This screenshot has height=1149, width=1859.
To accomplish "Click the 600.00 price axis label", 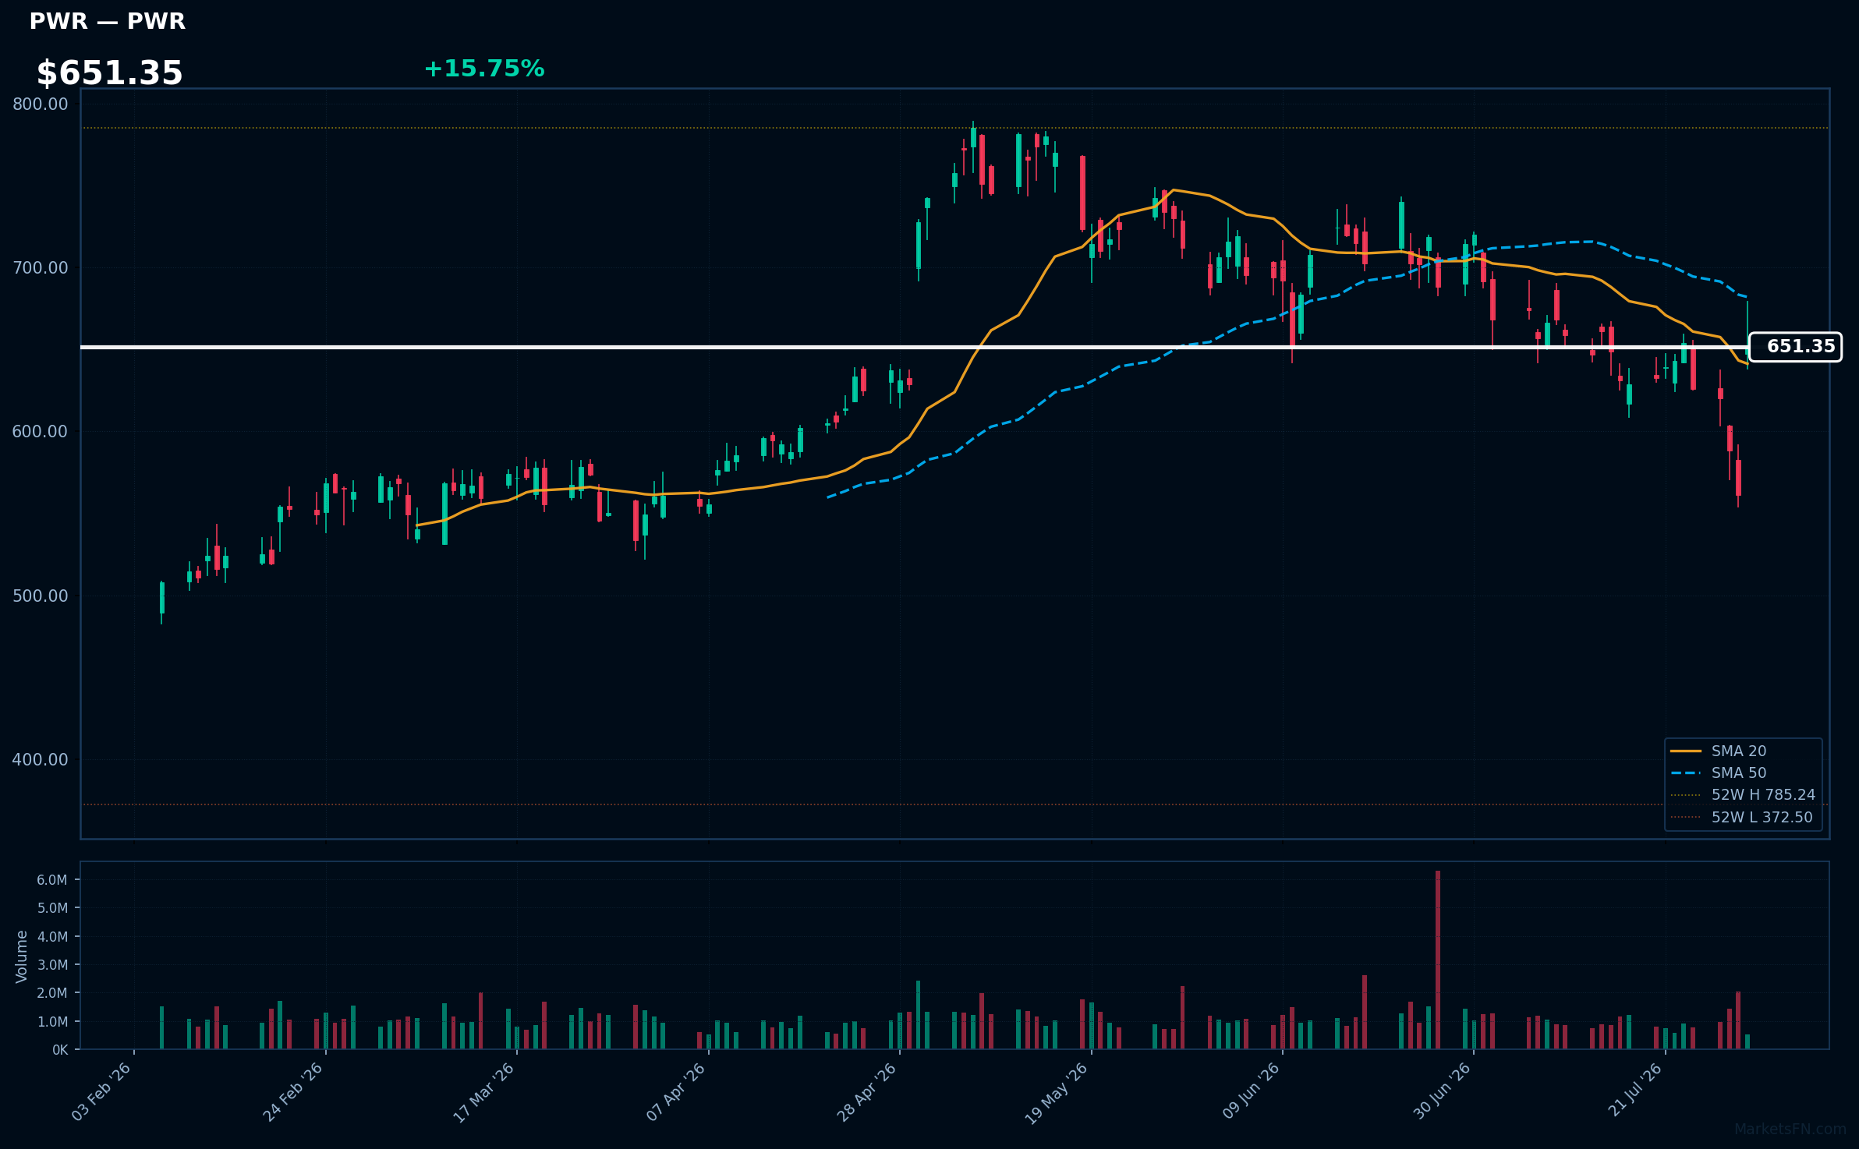I will 41,431.
